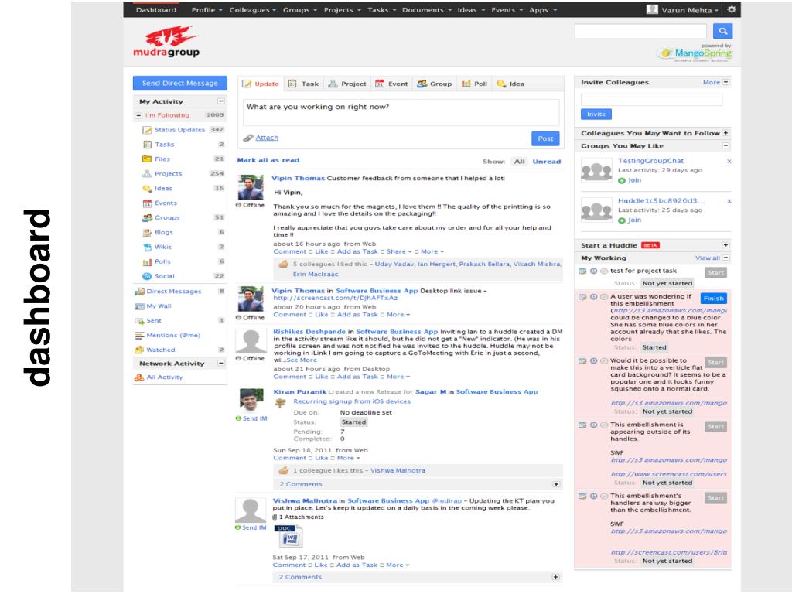Click the Send Direct Message button
This screenshot has width=792, height=594.
(x=179, y=83)
